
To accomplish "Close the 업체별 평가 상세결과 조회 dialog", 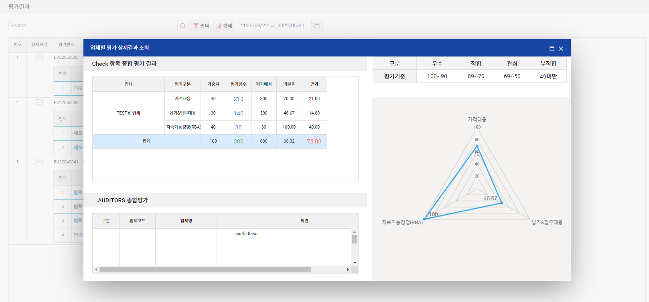I will pos(561,48).
